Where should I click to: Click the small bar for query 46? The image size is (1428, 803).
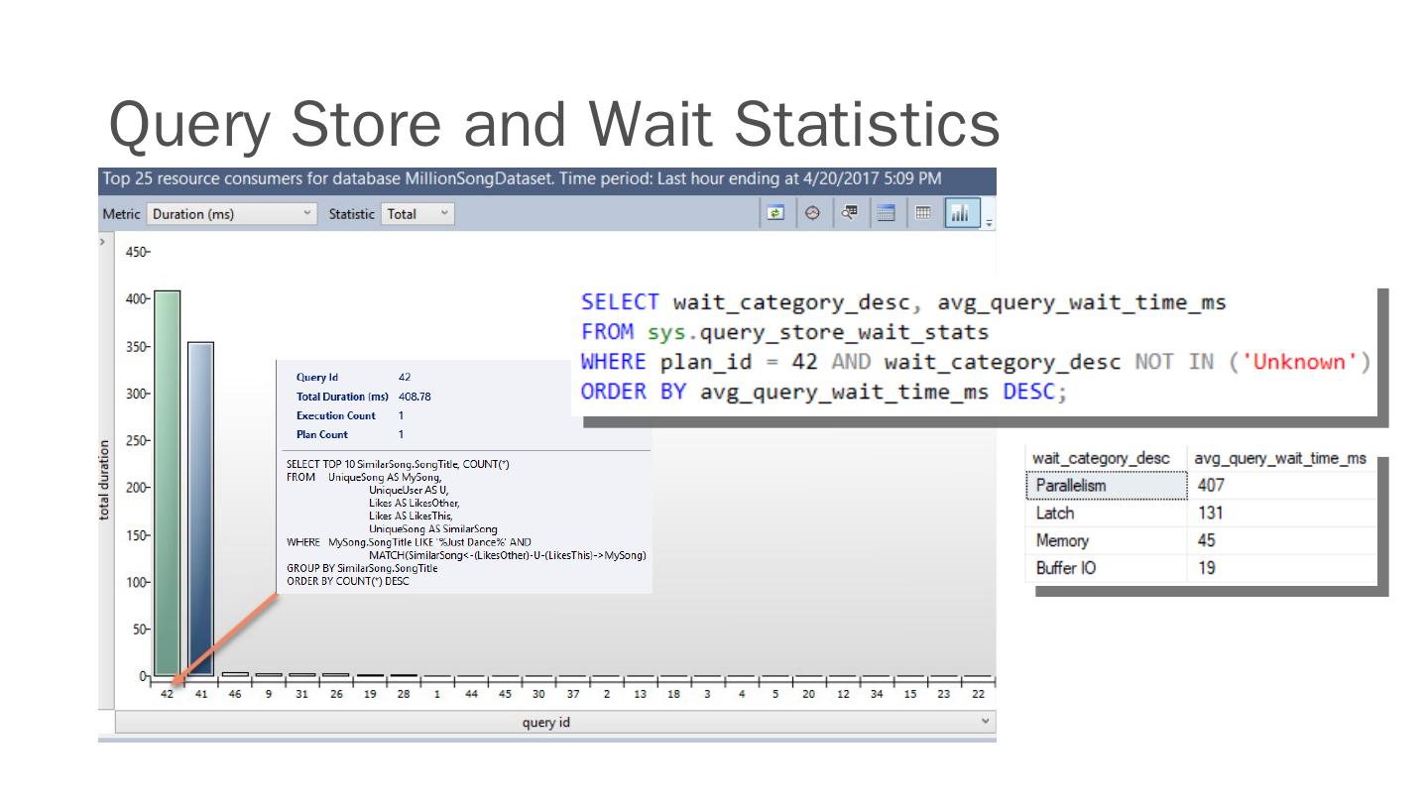[235, 674]
